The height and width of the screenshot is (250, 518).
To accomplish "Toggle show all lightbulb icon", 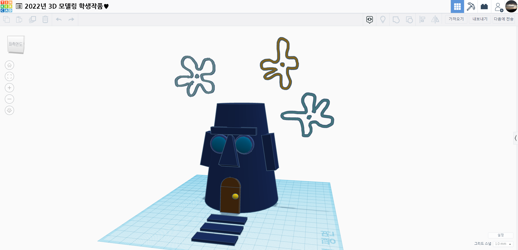I will (383, 20).
